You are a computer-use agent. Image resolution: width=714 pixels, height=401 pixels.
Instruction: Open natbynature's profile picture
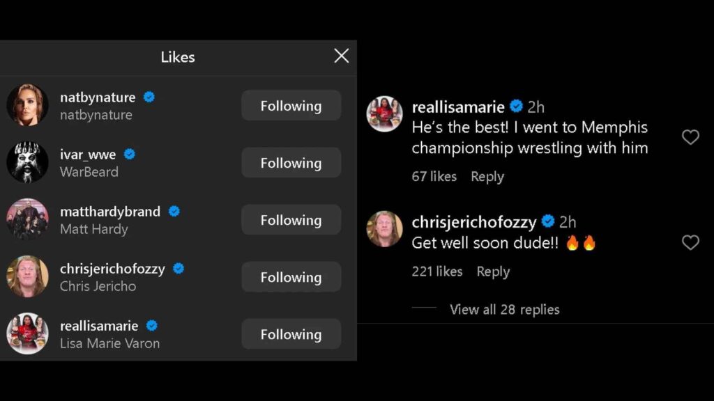click(27, 105)
